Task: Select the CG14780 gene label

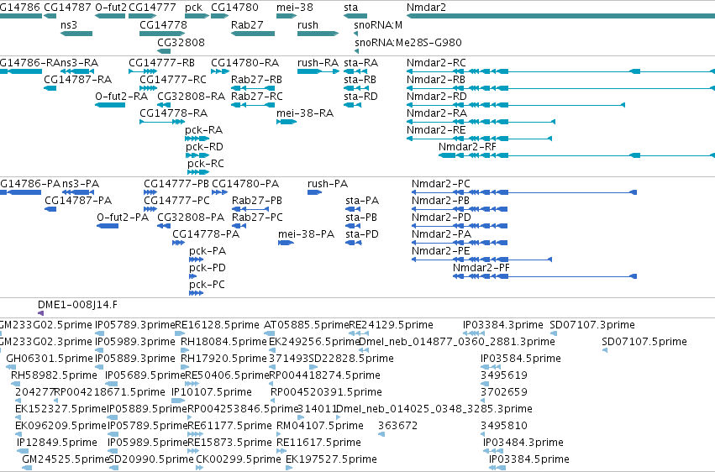Action: [234, 8]
